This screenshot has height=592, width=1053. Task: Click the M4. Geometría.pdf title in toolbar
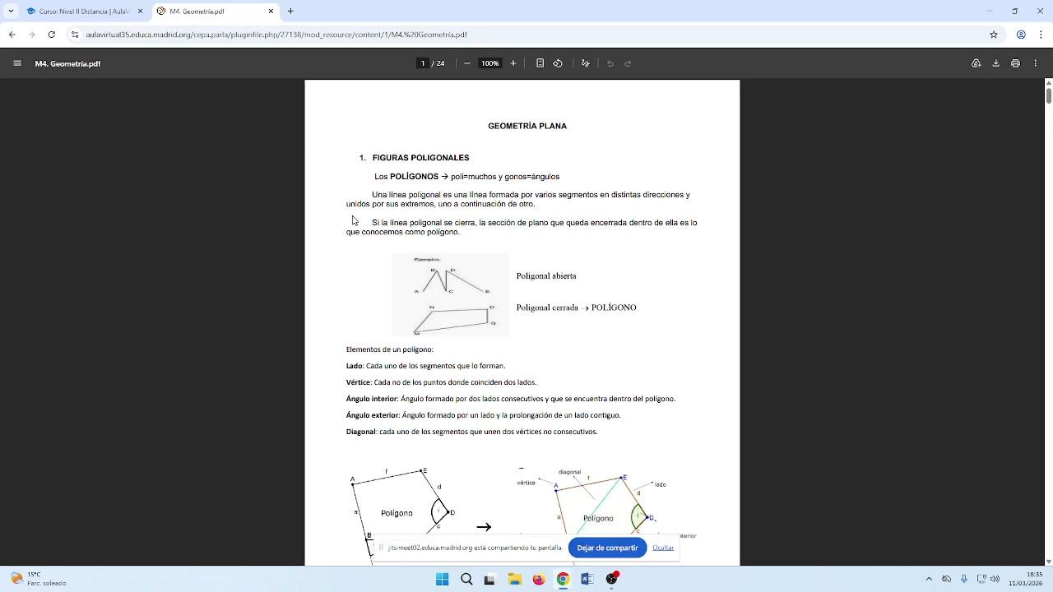67,63
